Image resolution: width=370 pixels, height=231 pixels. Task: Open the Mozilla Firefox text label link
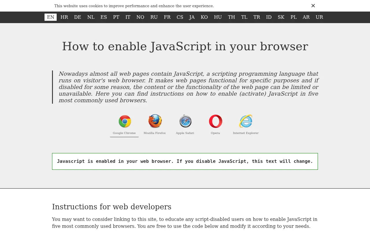coord(155,133)
